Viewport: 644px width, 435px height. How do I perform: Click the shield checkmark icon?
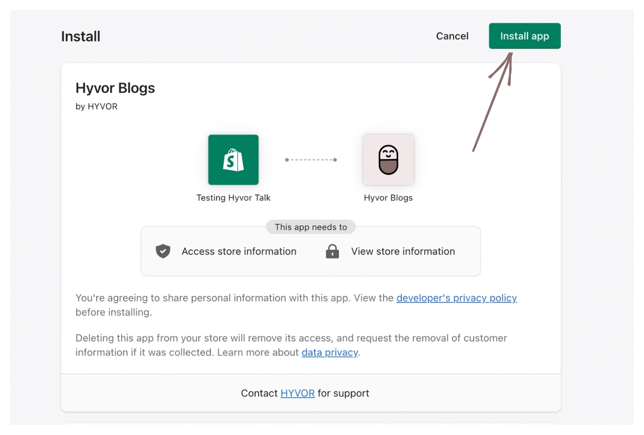[x=163, y=251]
